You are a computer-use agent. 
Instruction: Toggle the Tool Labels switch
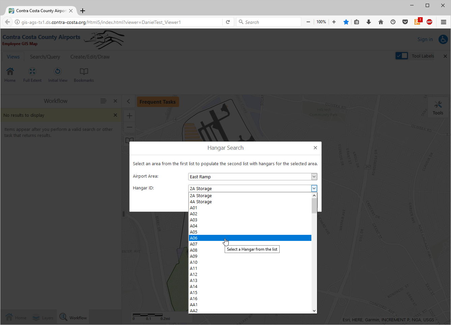[x=402, y=56]
